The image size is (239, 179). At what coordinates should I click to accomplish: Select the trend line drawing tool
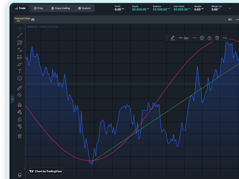[x=20, y=35]
